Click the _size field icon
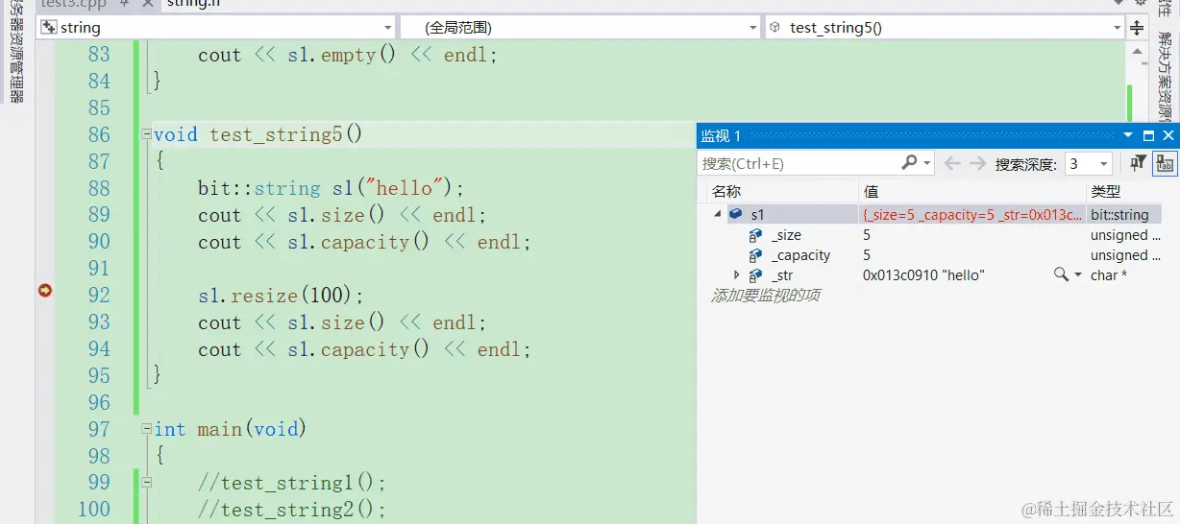The height and width of the screenshot is (524, 1180). point(755,235)
